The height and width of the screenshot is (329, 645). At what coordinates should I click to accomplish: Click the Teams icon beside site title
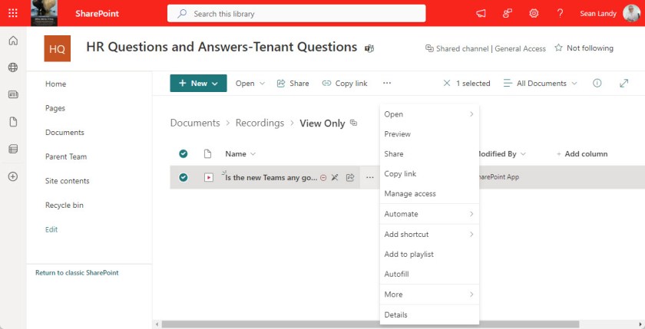click(369, 48)
